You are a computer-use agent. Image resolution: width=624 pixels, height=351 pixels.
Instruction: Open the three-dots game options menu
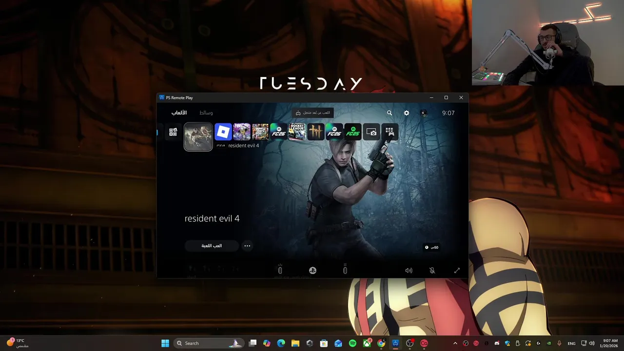247,246
